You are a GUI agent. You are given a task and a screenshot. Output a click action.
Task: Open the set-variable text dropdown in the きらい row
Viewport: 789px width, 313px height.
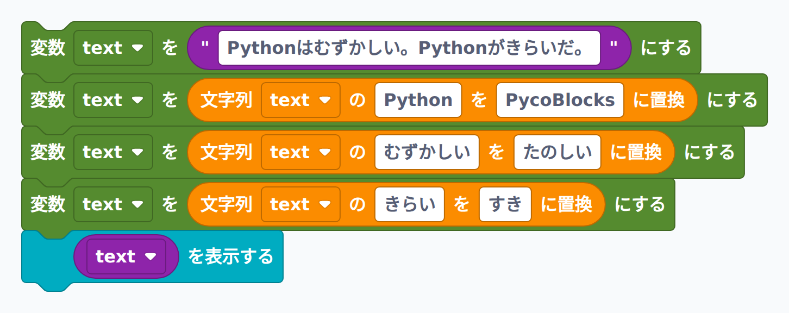[113, 204]
